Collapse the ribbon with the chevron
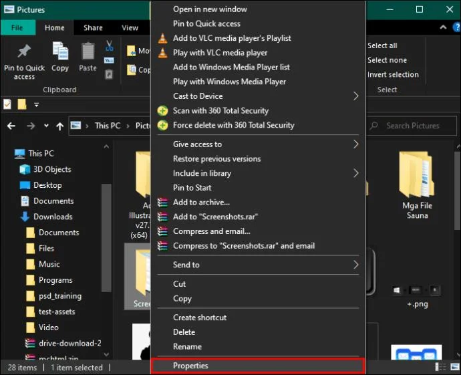The image size is (461, 375). click(443, 27)
